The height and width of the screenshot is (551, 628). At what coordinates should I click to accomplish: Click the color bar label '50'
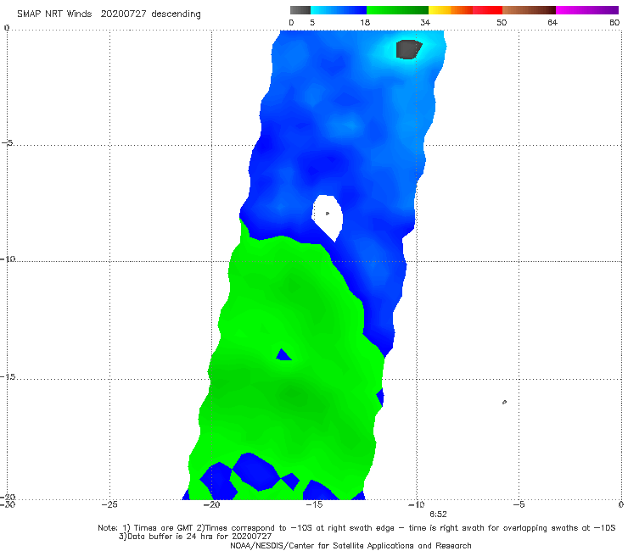[502, 23]
